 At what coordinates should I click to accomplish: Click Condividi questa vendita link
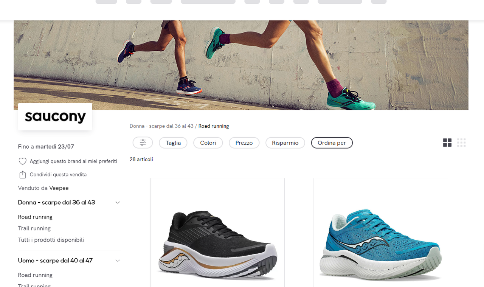pyautogui.click(x=58, y=175)
